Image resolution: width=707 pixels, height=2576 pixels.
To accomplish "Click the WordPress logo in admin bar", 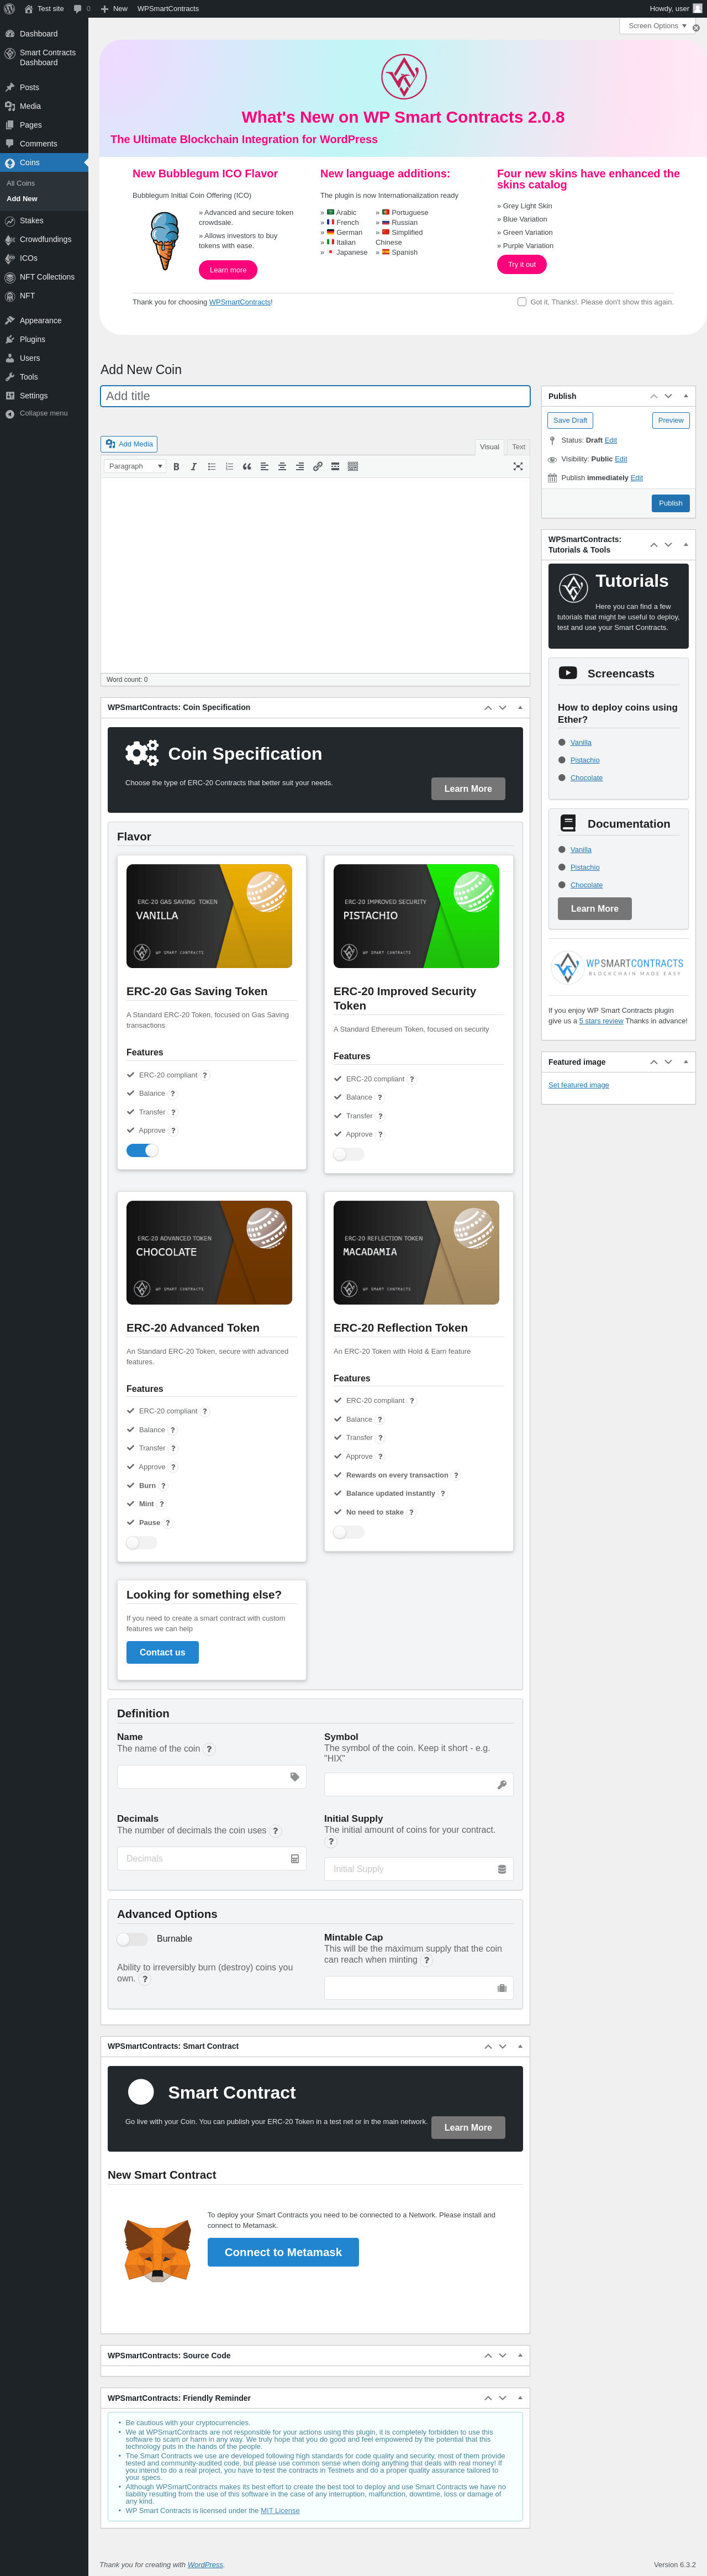I will (x=9, y=8).
